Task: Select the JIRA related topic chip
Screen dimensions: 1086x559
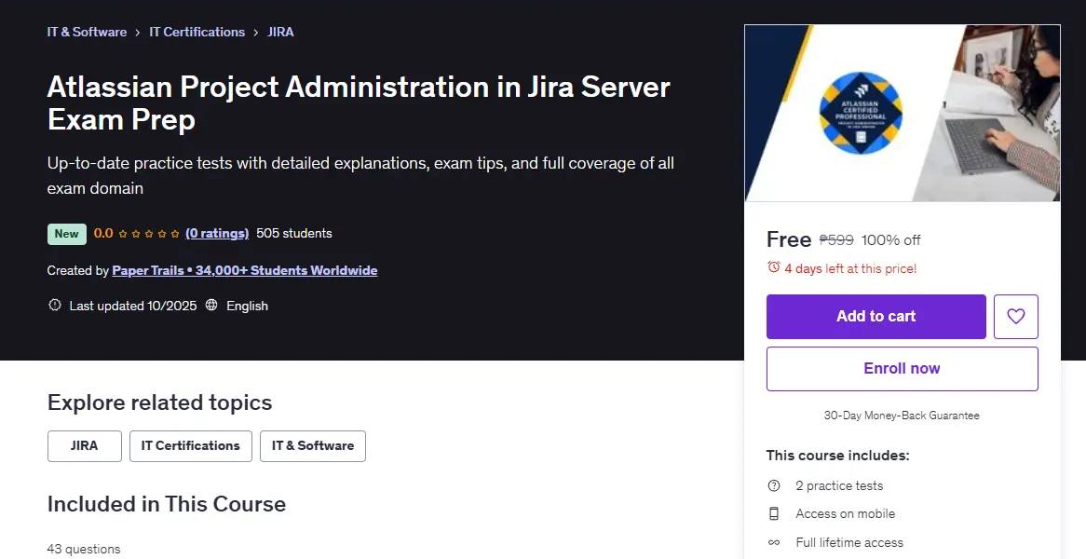Action: pyautogui.click(x=85, y=446)
